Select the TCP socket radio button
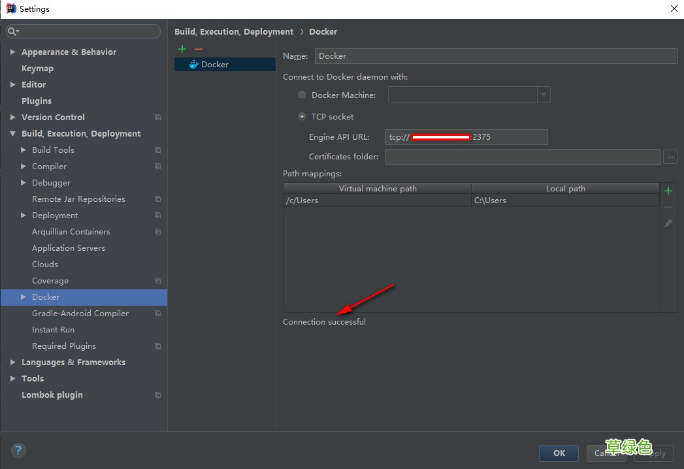684x469 pixels. (302, 117)
